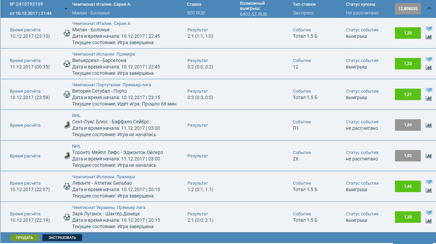436x244 pixels.
Task: Open statistics icon for Вильярреал - Барселона
Action: click(x=429, y=67)
